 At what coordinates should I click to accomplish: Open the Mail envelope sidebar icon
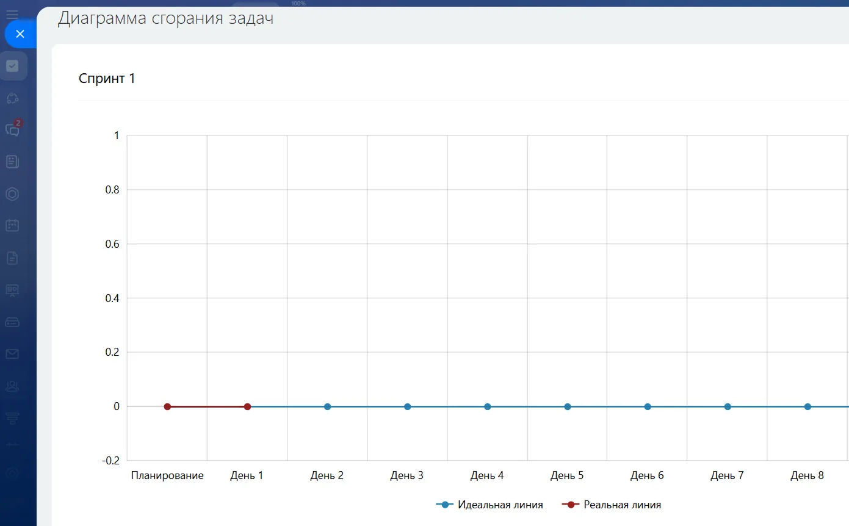(12, 354)
